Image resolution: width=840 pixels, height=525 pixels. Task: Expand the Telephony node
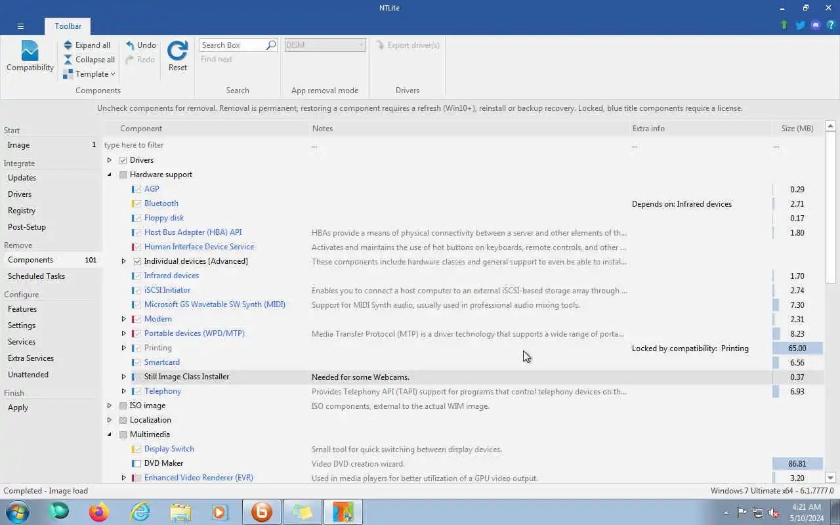[x=123, y=391]
